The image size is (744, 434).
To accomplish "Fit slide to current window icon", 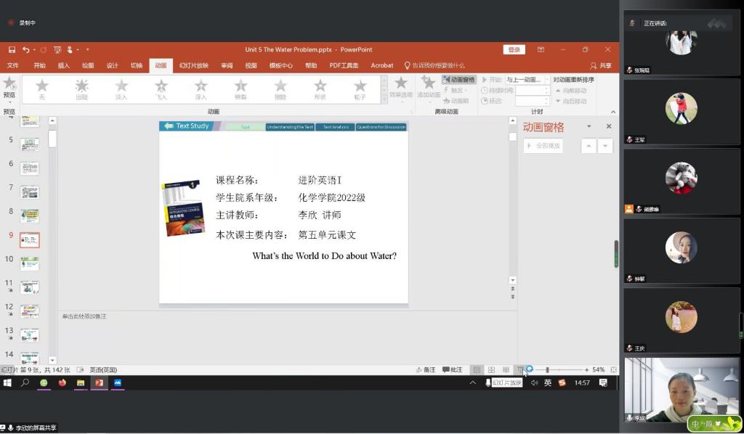I will point(613,369).
